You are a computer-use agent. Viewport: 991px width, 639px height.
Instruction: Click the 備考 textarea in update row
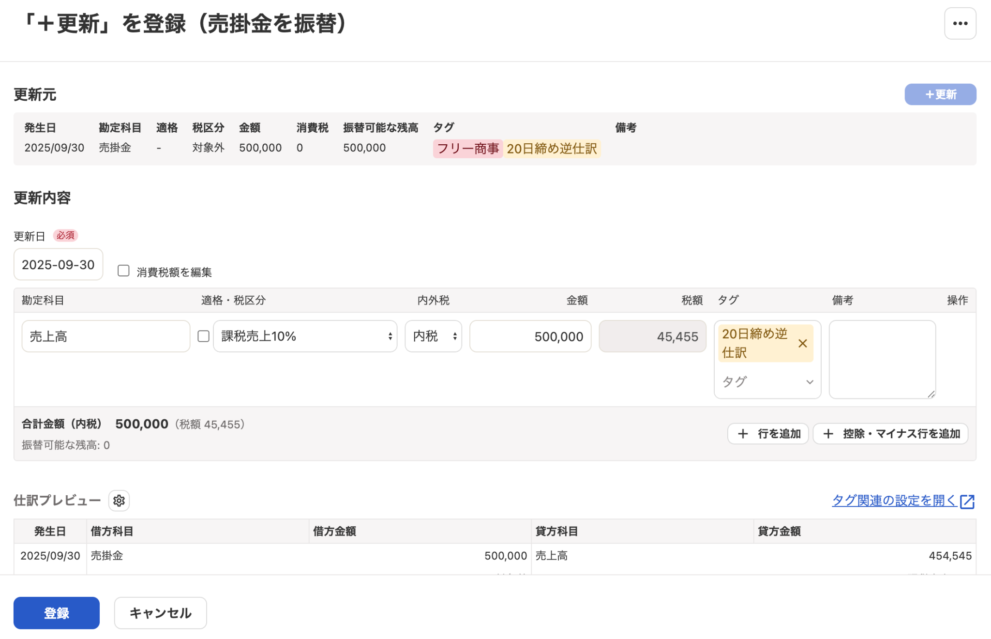pyautogui.click(x=883, y=359)
